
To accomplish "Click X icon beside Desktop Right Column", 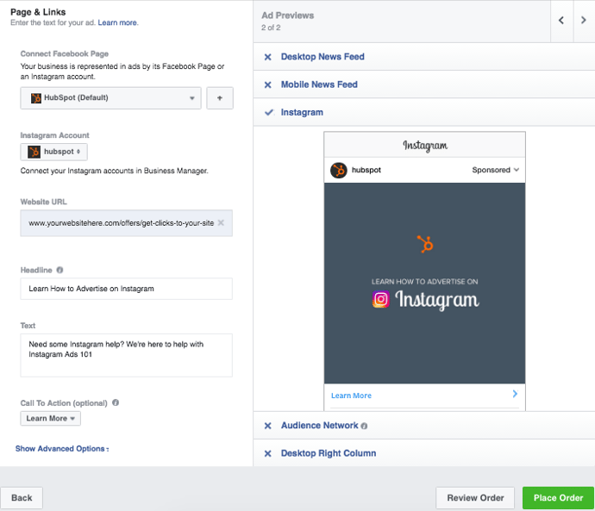I will click(268, 453).
